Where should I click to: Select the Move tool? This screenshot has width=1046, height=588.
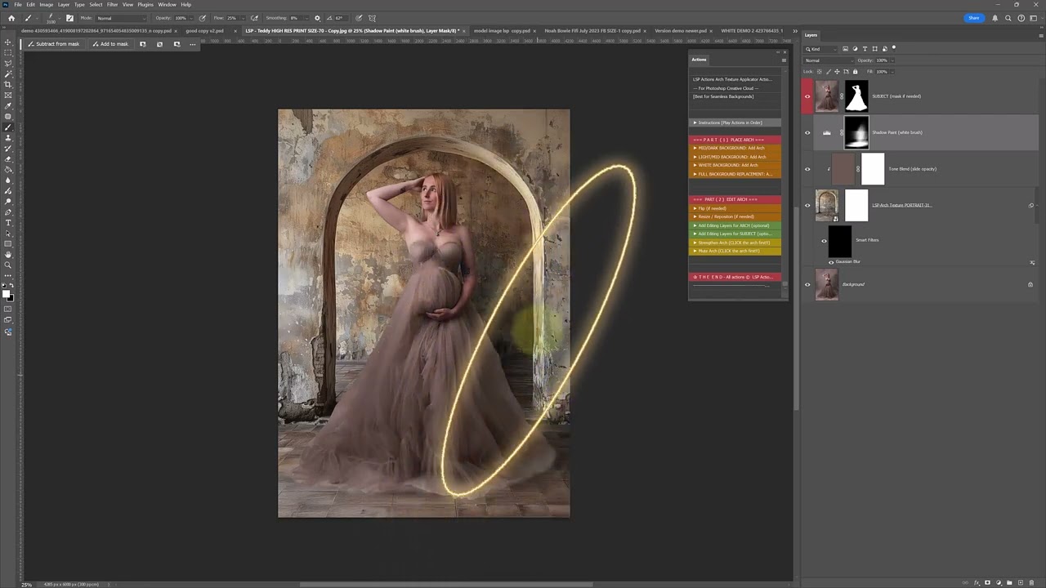coord(8,42)
